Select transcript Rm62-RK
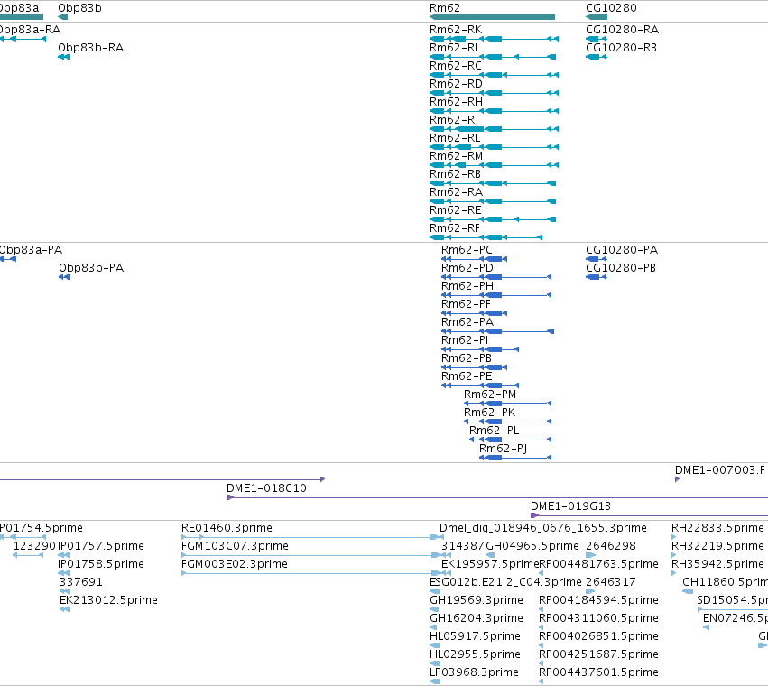Viewport: 768px width, 686px height. point(495,39)
